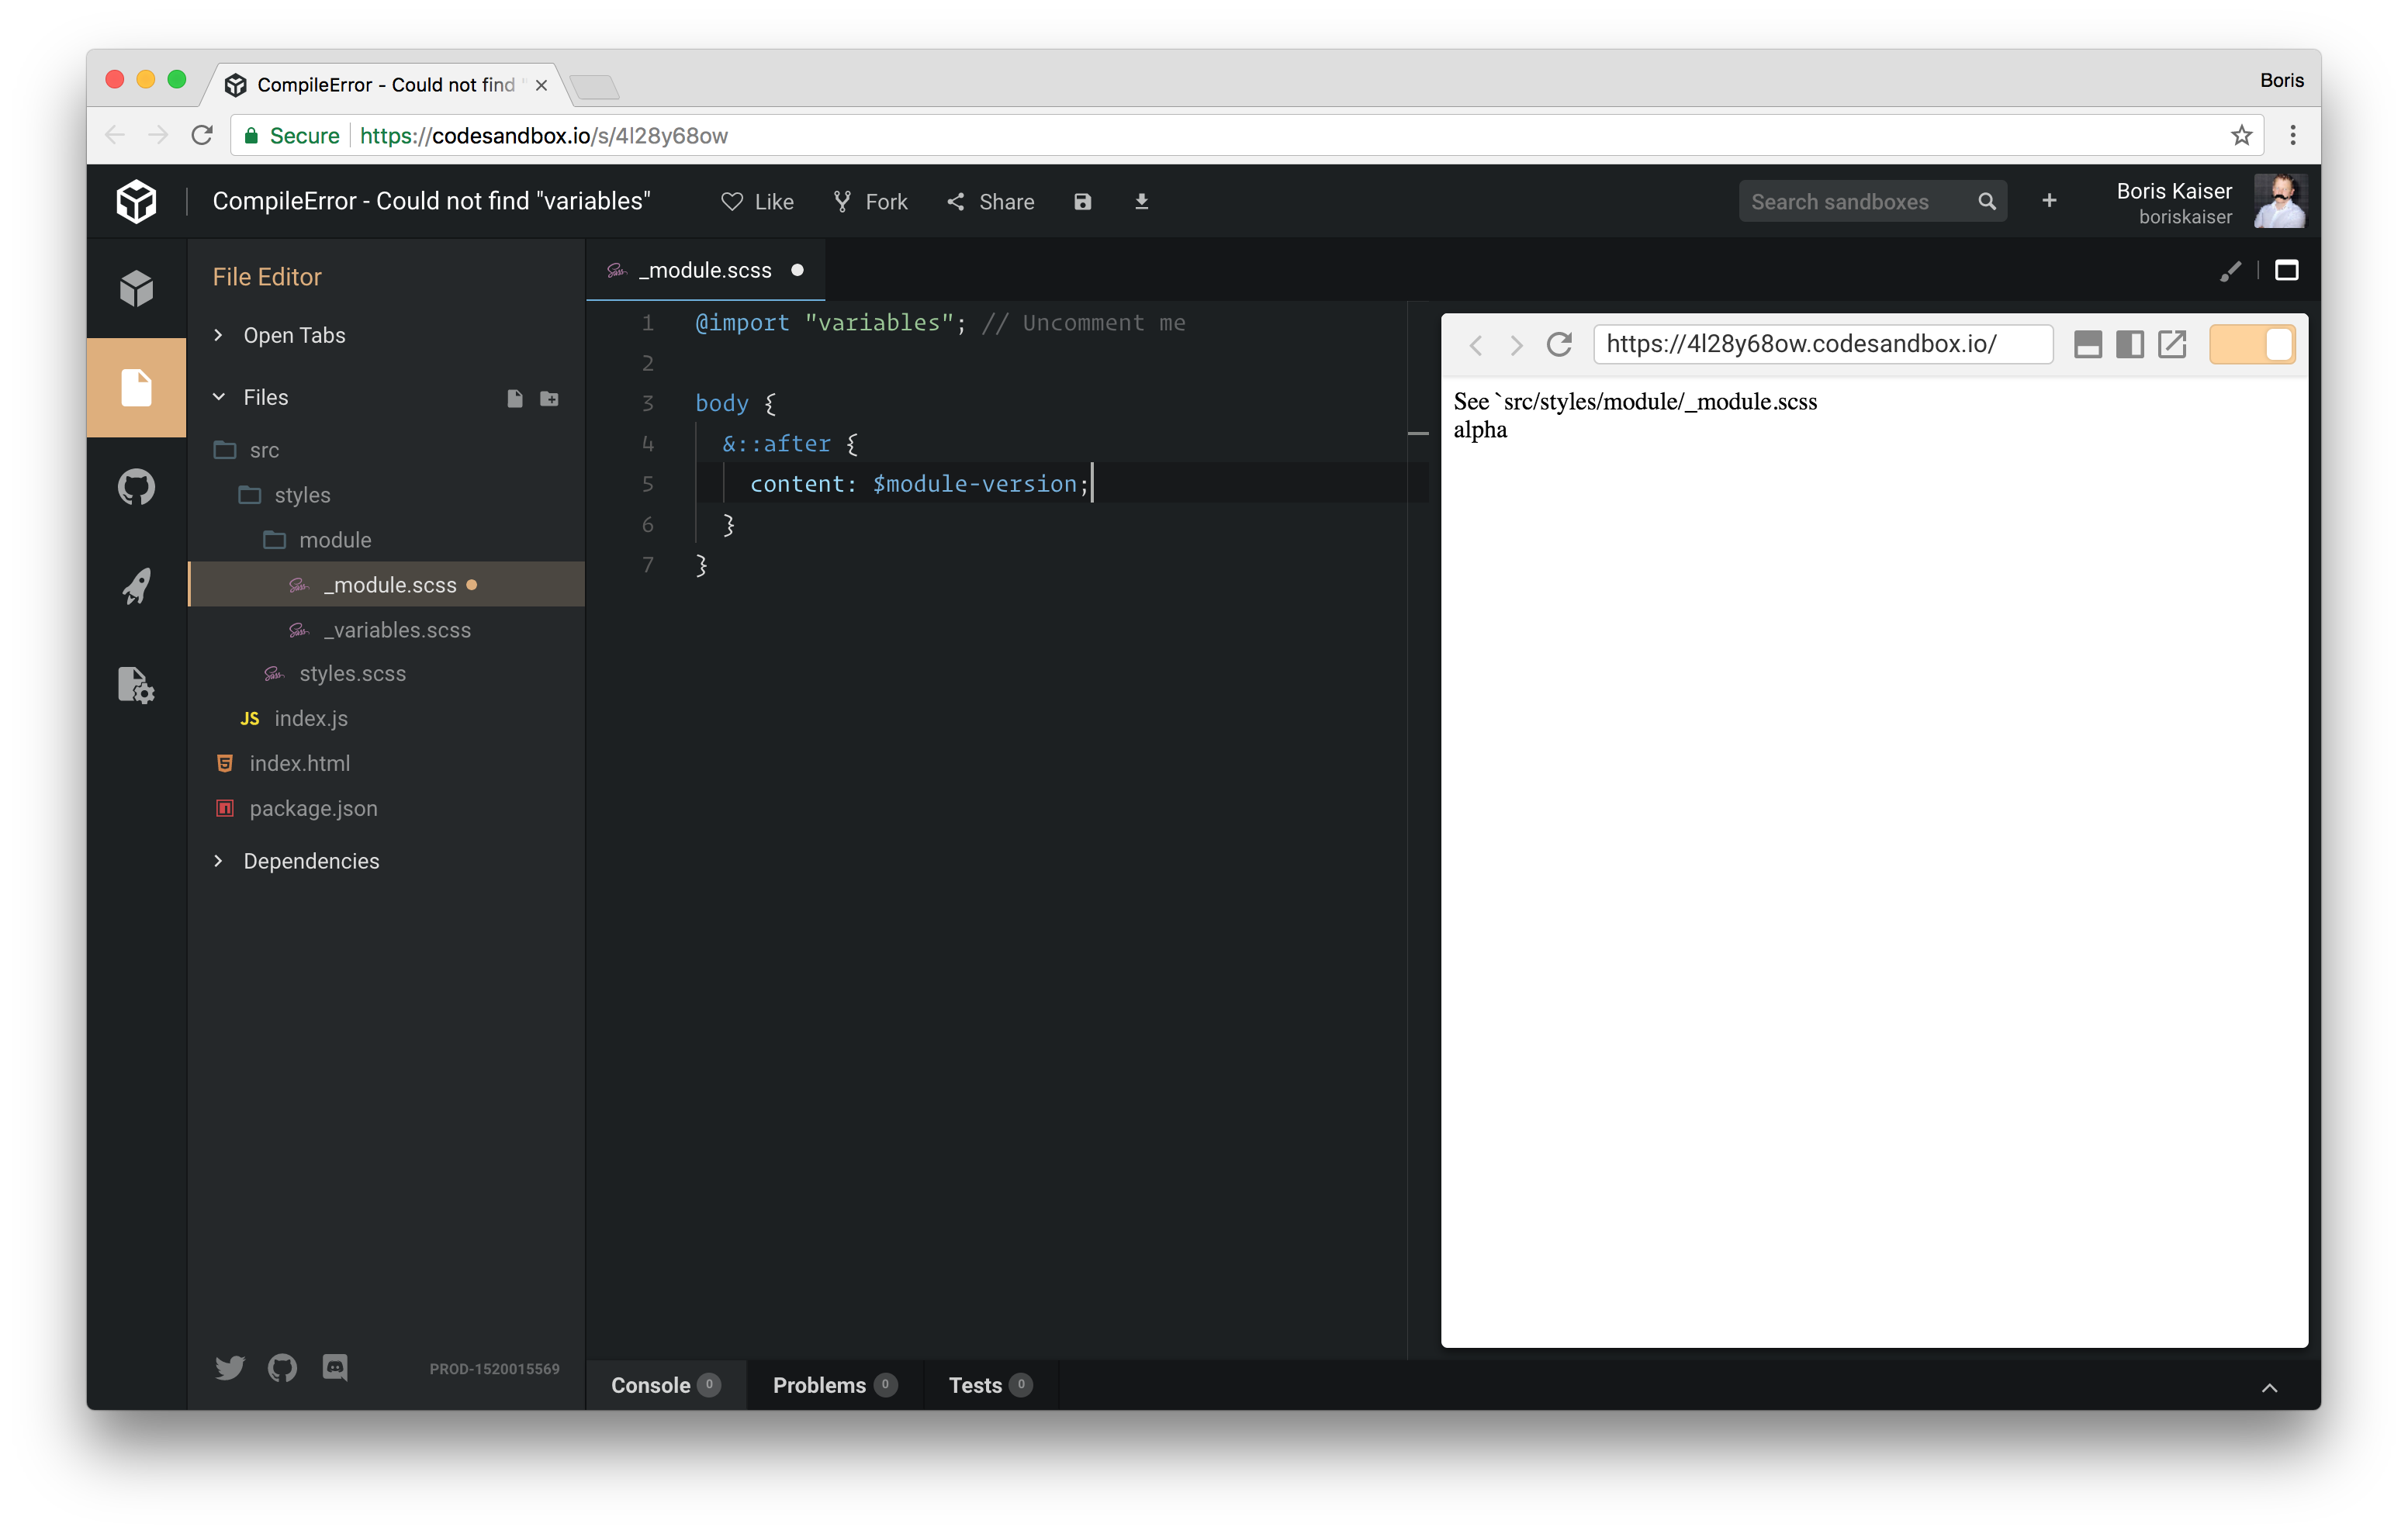Image resolution: width=2408 pixels, height=1534 pixels.
Task: Click the new folder icon in Files
Action: coord(549,398)
